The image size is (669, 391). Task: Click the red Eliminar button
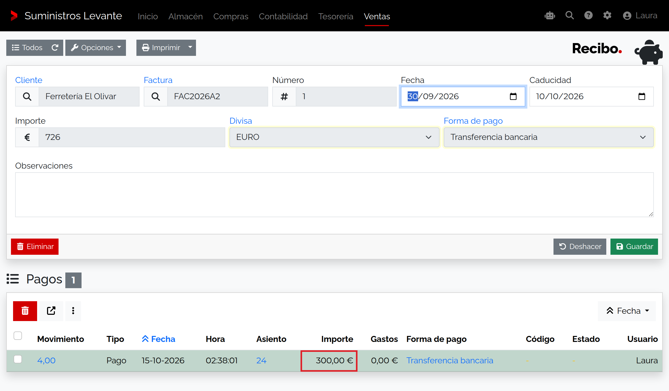tap(35, 247)
